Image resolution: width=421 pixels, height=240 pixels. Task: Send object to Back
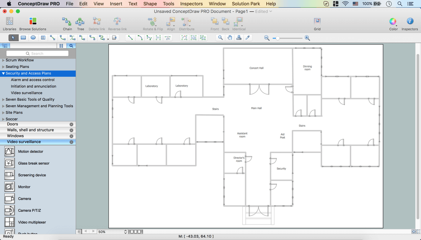point(225,24)
